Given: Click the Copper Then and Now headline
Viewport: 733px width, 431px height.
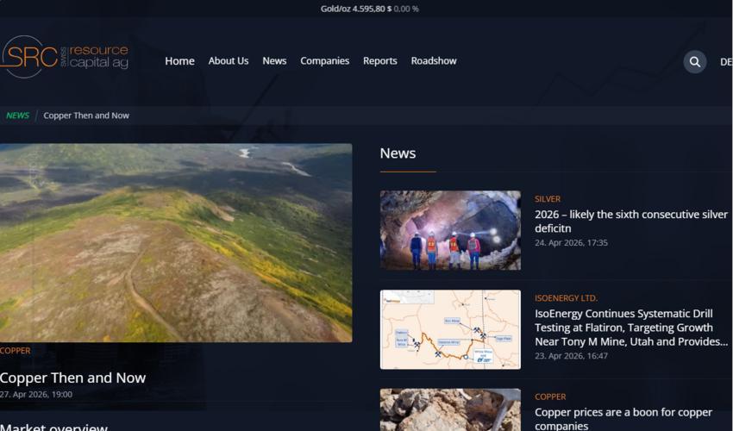Looking at the screenshot, I should pos(73,378).
